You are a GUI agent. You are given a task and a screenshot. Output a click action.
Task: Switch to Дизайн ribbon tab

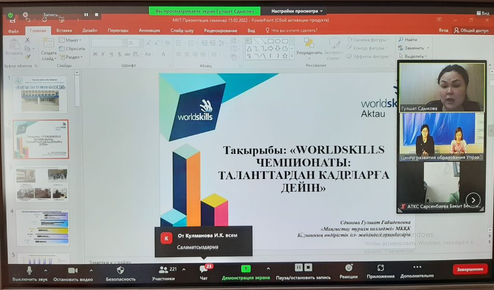point(90,30)
